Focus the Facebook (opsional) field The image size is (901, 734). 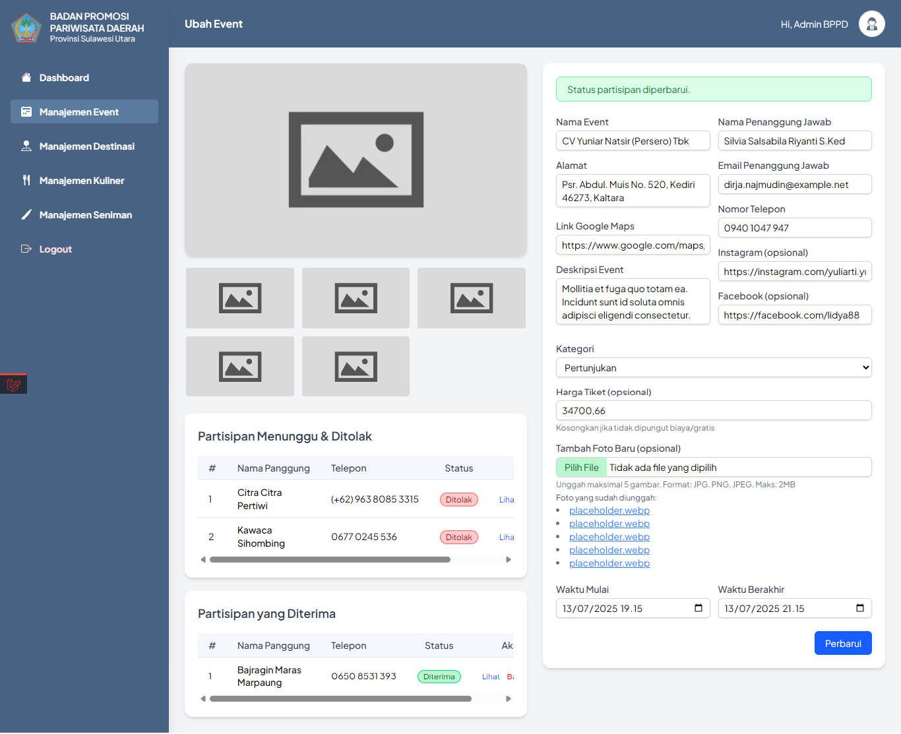pyautogui.click(x=795, y=315)
